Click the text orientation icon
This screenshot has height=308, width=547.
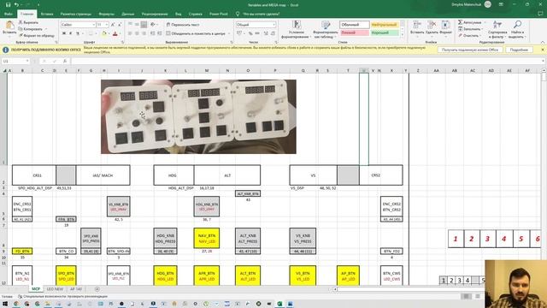(153, 25)
